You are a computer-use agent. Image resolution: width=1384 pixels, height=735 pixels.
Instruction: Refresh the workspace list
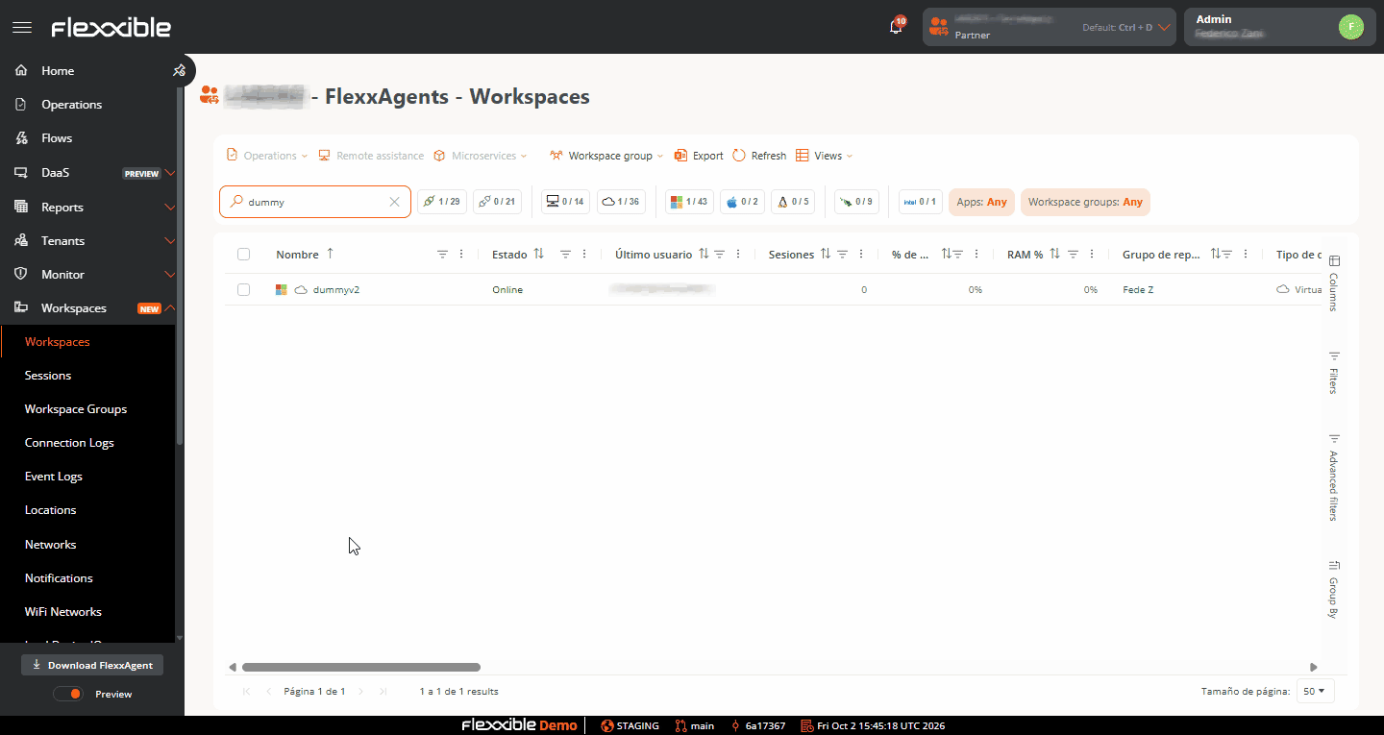click(759, 156)
